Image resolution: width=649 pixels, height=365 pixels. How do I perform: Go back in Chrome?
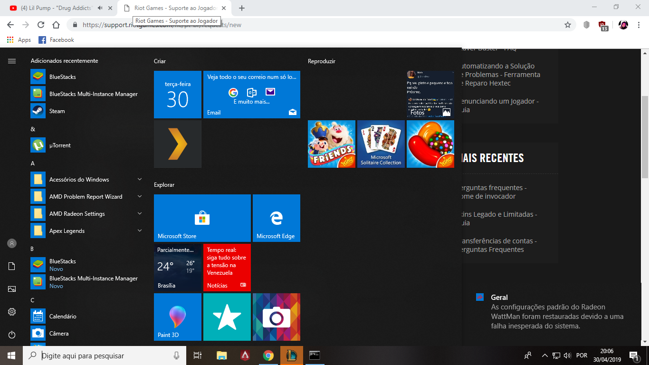point(10,25)
